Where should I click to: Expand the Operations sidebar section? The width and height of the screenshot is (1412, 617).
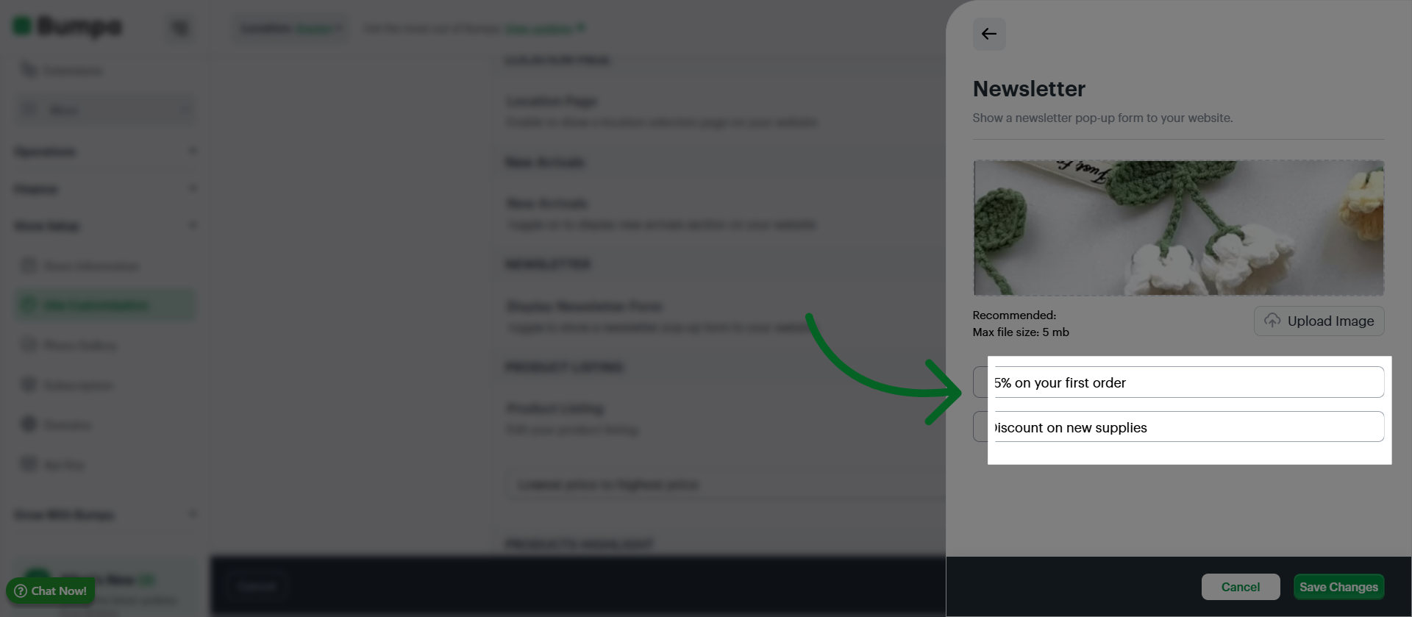[105, 151]
